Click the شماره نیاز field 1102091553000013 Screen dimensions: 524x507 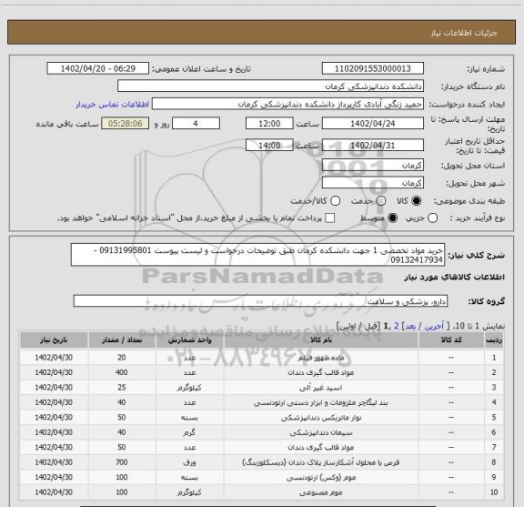373,68
